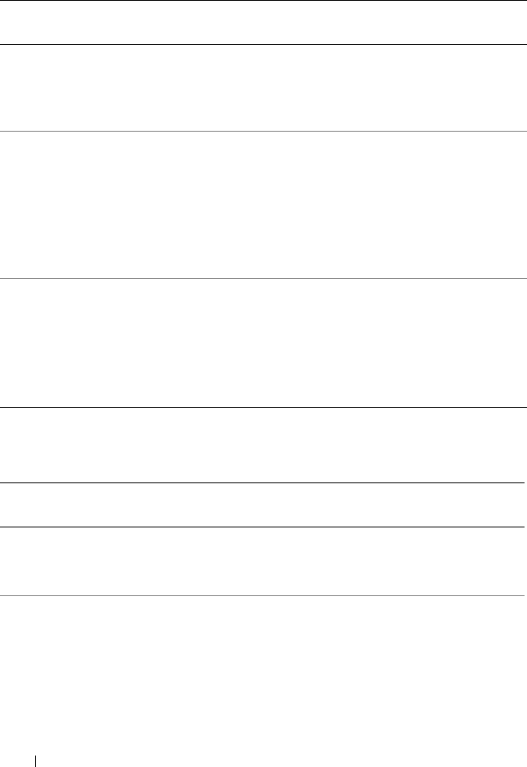Click the blank space right of vertical bar
Screen dimensions: 527x767
point(282,761)
